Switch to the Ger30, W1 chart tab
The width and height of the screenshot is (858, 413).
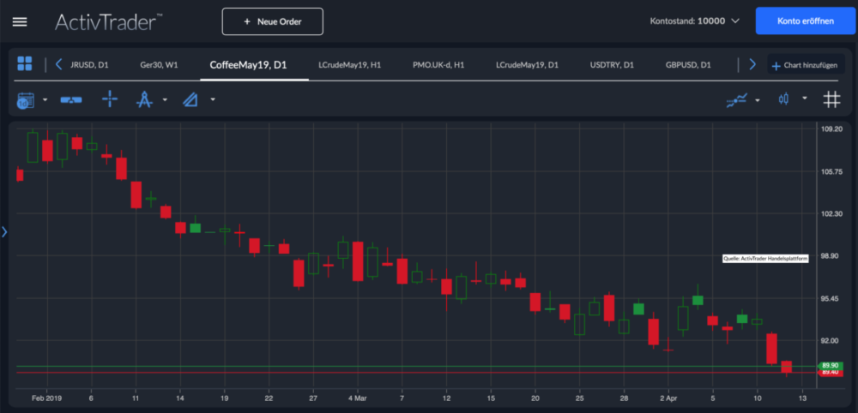[x=159, y=65]
